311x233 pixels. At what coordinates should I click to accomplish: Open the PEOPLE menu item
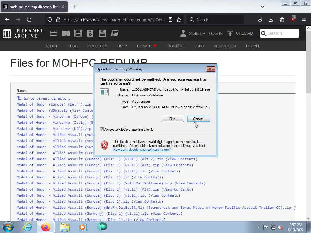253,46
